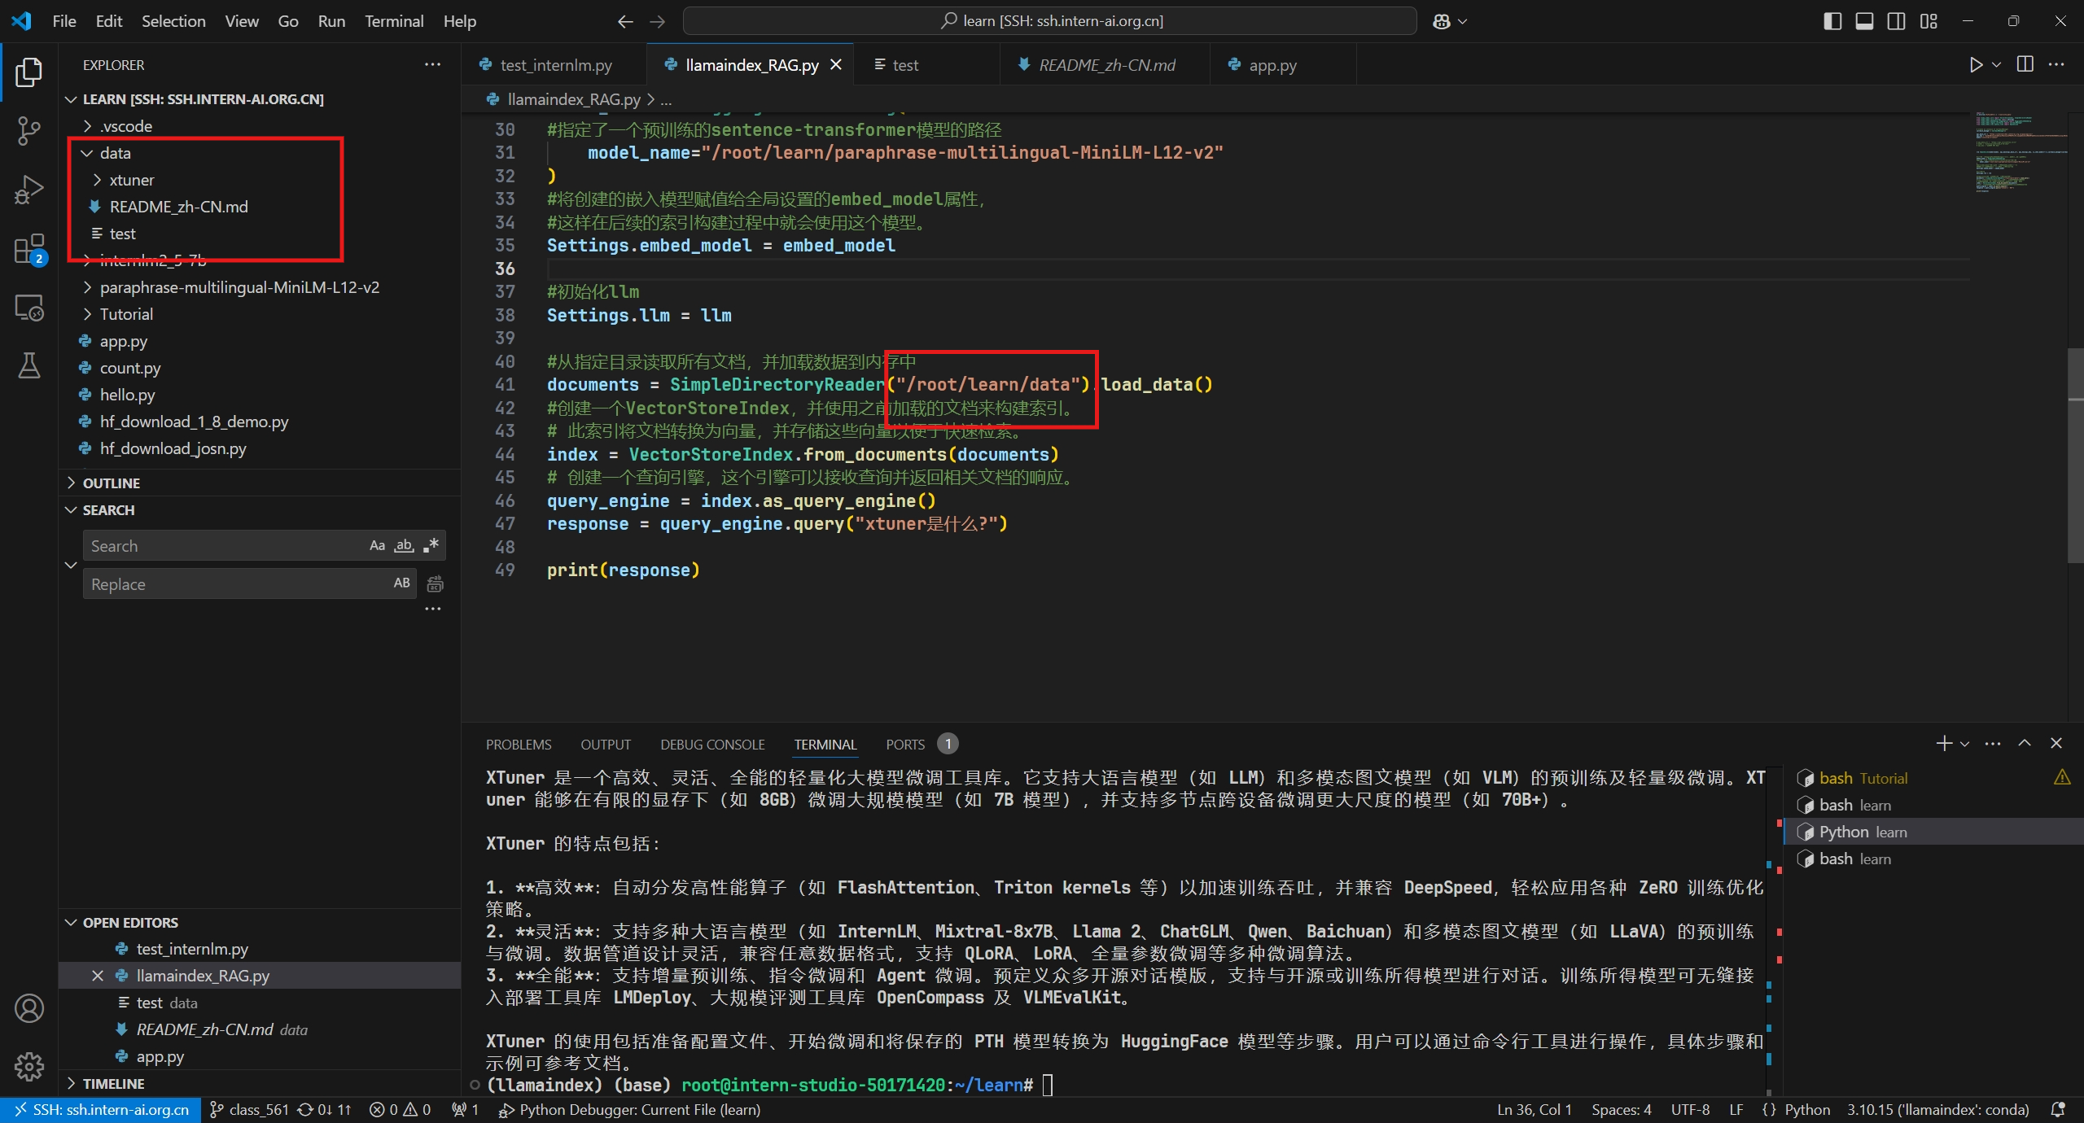Open the PORTS panel tab

[x=904, y=745]
